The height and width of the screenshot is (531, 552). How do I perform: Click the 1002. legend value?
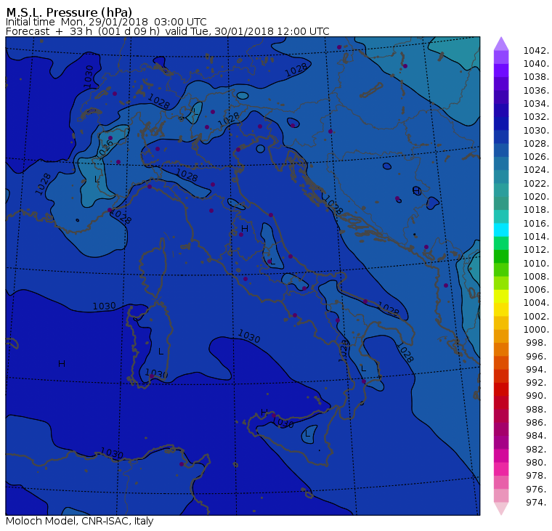pos(536,316)
